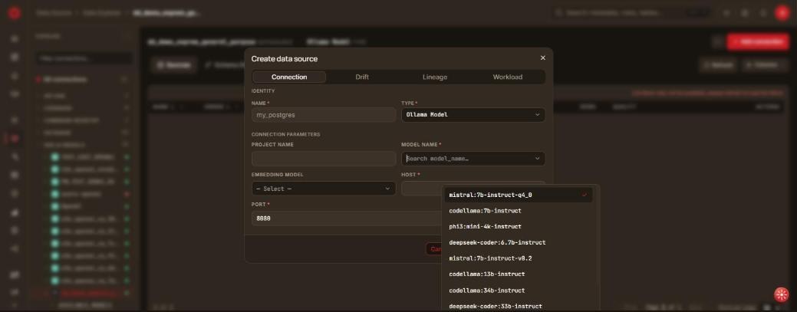Click the Project Name input field
The width and height of the screenshot is (797, 312).
coord(323,159)
